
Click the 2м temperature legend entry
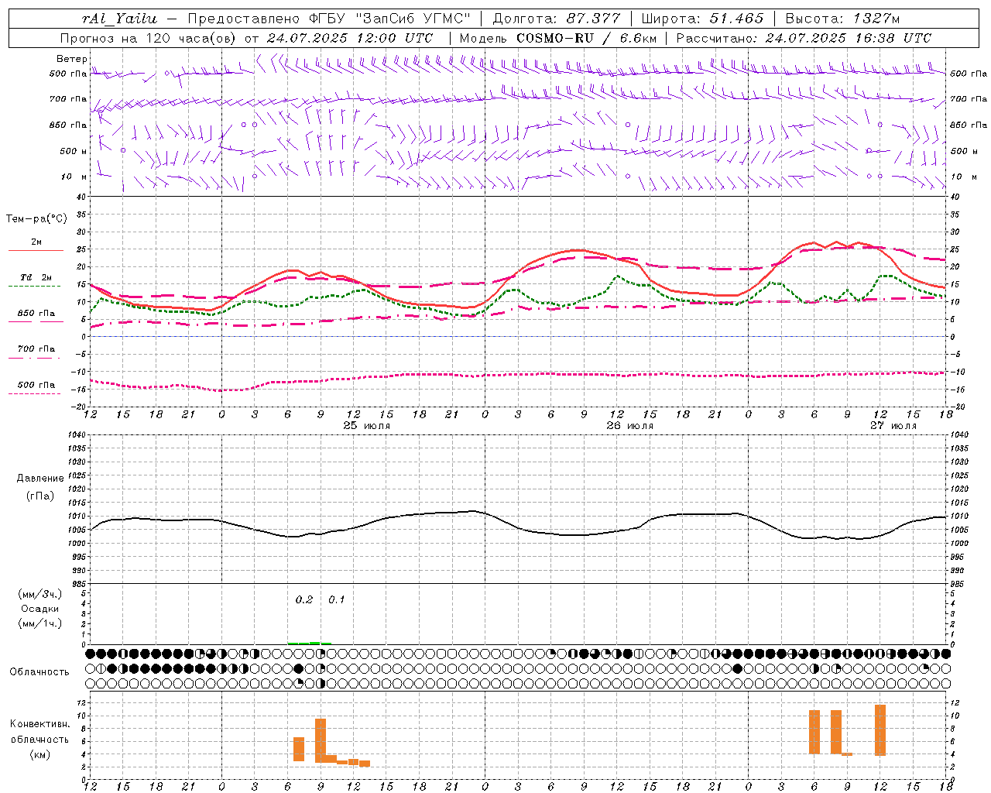click(36, 242)
